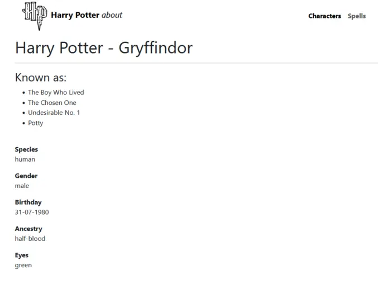Viewport: 378px width, 285px height.
Task: Click the HP lightning bolt logo
Action: click(x=35, y=16)
